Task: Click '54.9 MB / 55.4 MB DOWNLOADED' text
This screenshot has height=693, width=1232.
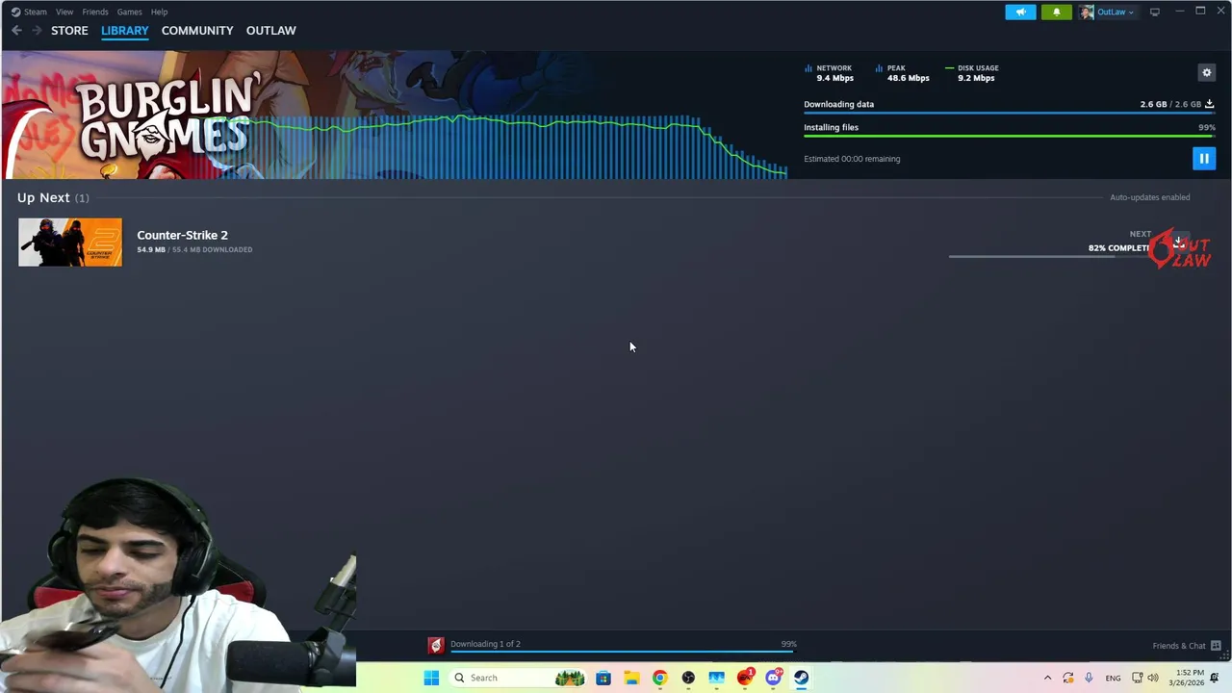Action: coord(194,249)
